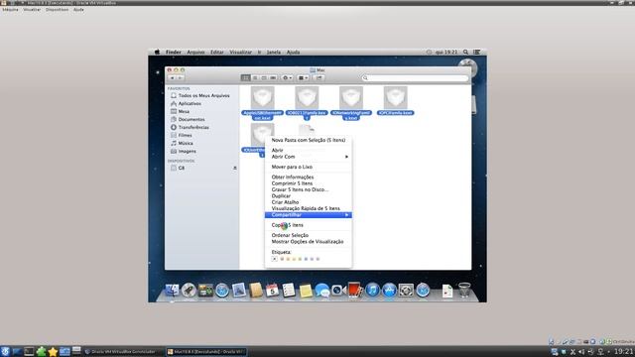Image resolution: width=635 pixels, height=357 pixels.
Task: Switch Finder to Cover Flow view
Action: coord(274,77)
